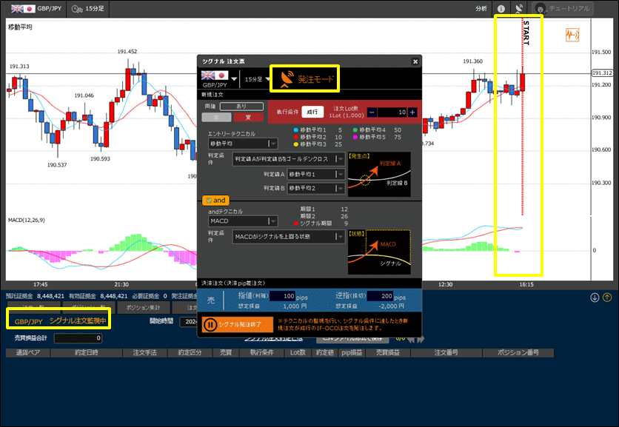
Task: Click the MACD 状態 diagram thumbnail
Action: click(x=379, y=252)
